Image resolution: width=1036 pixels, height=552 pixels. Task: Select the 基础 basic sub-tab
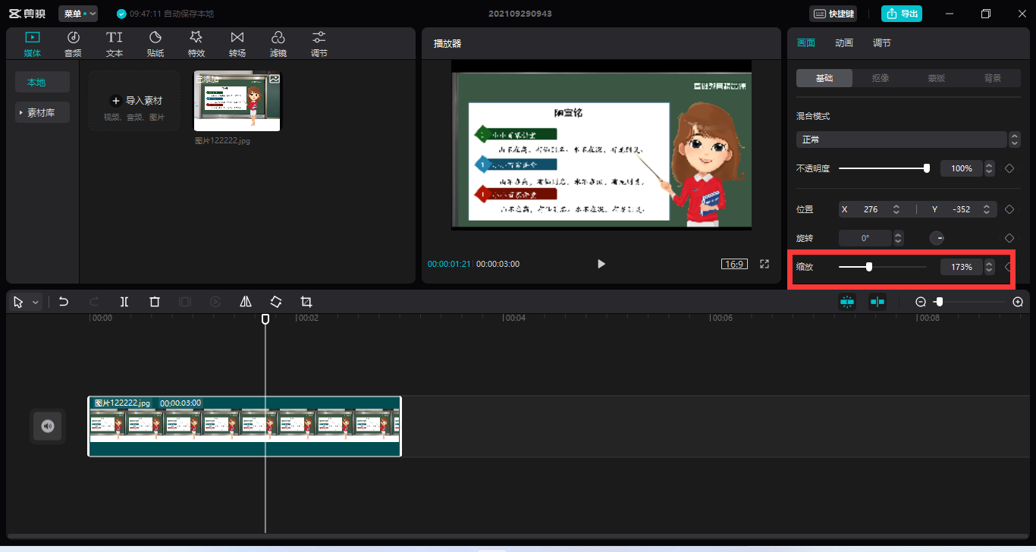pos(824,78)
